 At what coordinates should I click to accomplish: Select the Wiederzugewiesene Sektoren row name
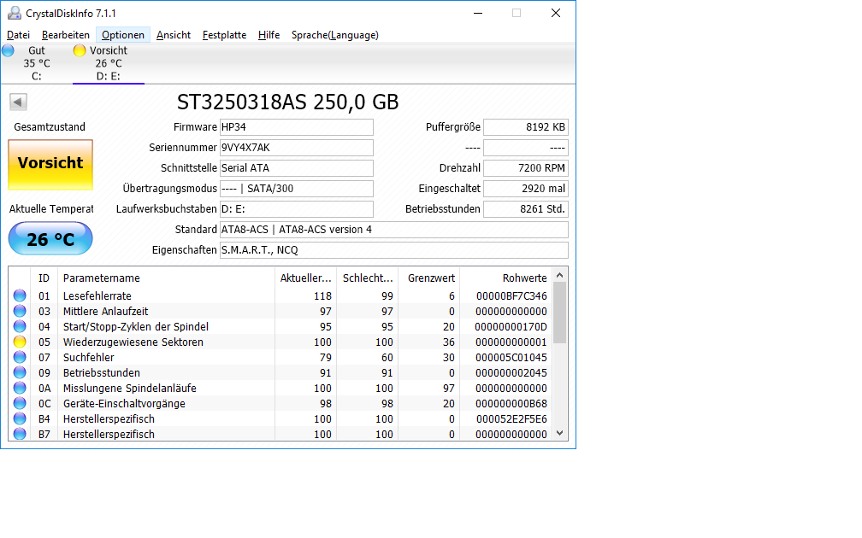click(133, 342)
